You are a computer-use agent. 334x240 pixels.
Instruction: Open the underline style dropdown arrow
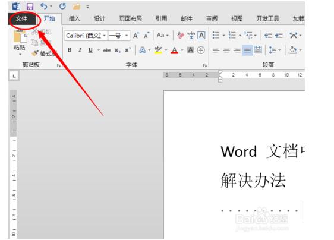click(99, 50)
